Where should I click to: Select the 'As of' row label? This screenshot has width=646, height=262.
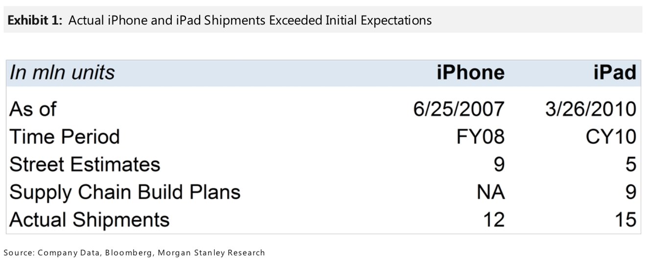(33, 109)
